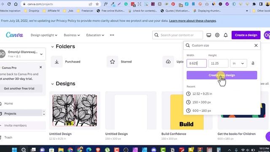
Task: Open the blank Untitled Design thumbnail
Action: tap(131, 111)
